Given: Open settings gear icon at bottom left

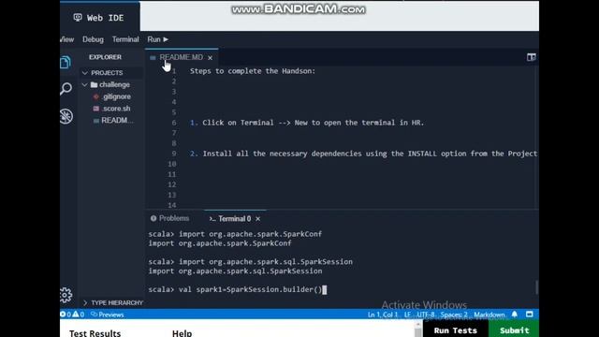Looking at the screenshot, I should tap(66, 295).
